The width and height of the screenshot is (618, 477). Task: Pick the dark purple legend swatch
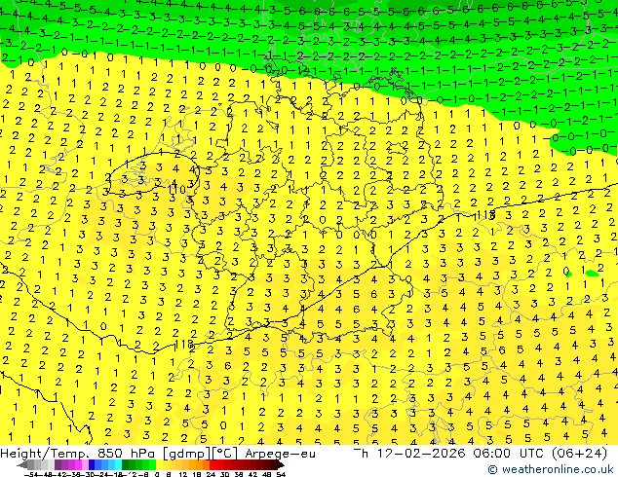[58, 465]
